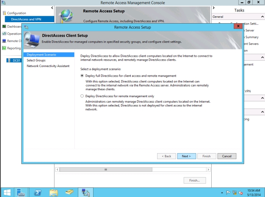This screenshot has width=265, height=197.
Task: Cancel the DirectAccess Client Setup wizard
Action: coord(227,156)
